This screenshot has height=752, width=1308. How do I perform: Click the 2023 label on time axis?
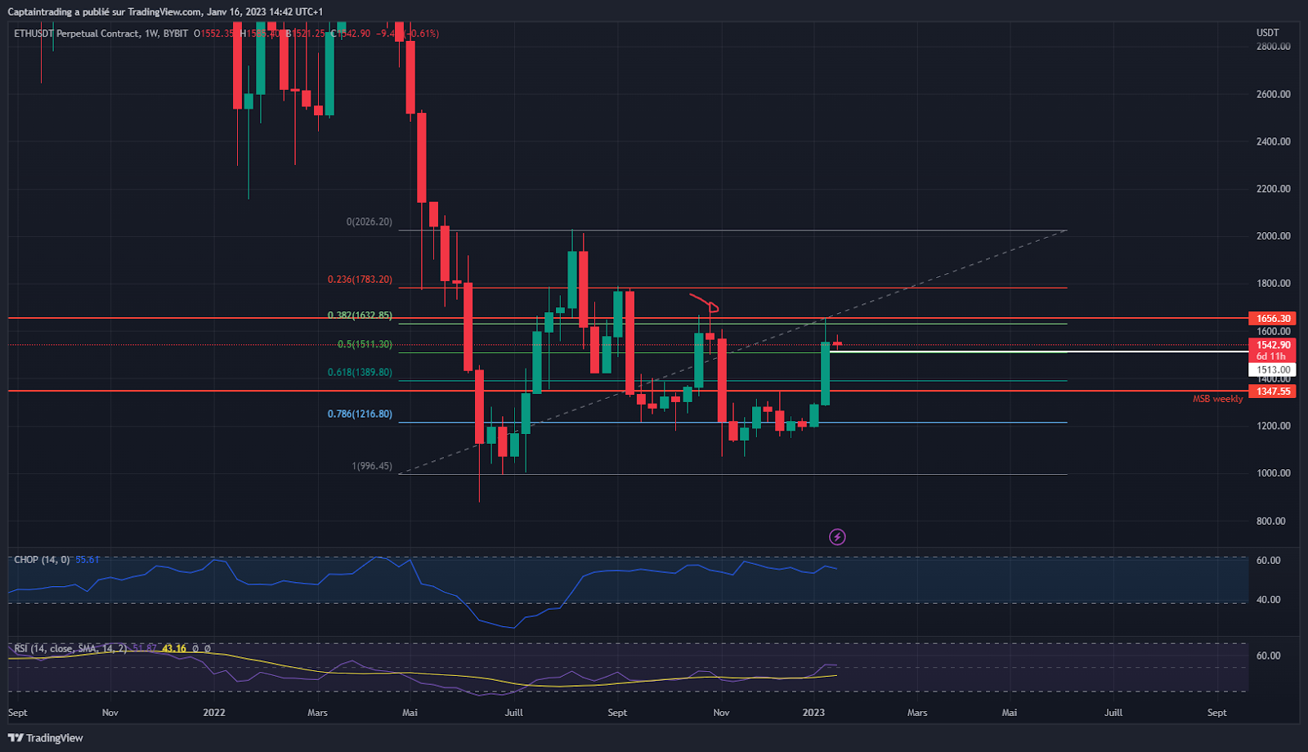point(813,713)
